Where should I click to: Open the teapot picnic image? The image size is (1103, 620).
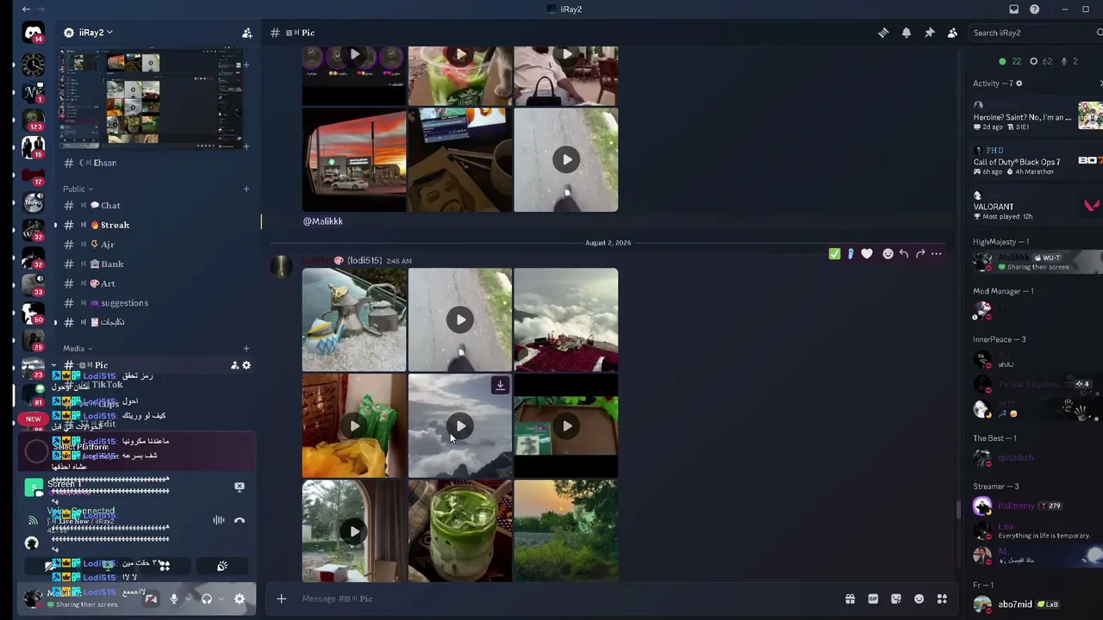354,319
